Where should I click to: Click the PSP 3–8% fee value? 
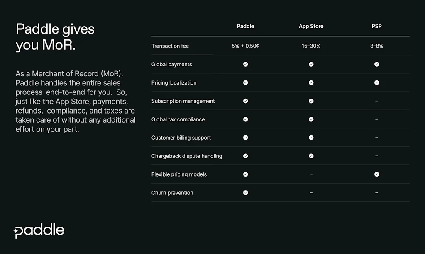point(376,46)
